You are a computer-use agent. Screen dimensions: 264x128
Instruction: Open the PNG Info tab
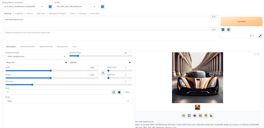[x=41, y=14]
